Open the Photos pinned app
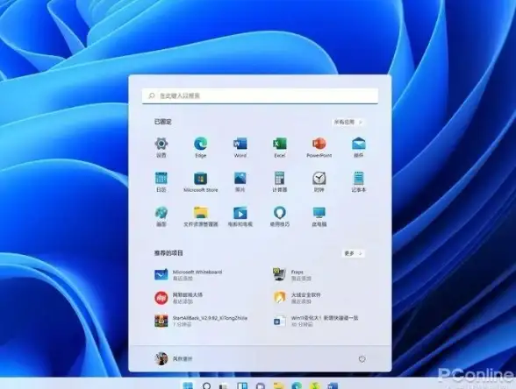This screenshot has height=389, width=516. point(240,181)
